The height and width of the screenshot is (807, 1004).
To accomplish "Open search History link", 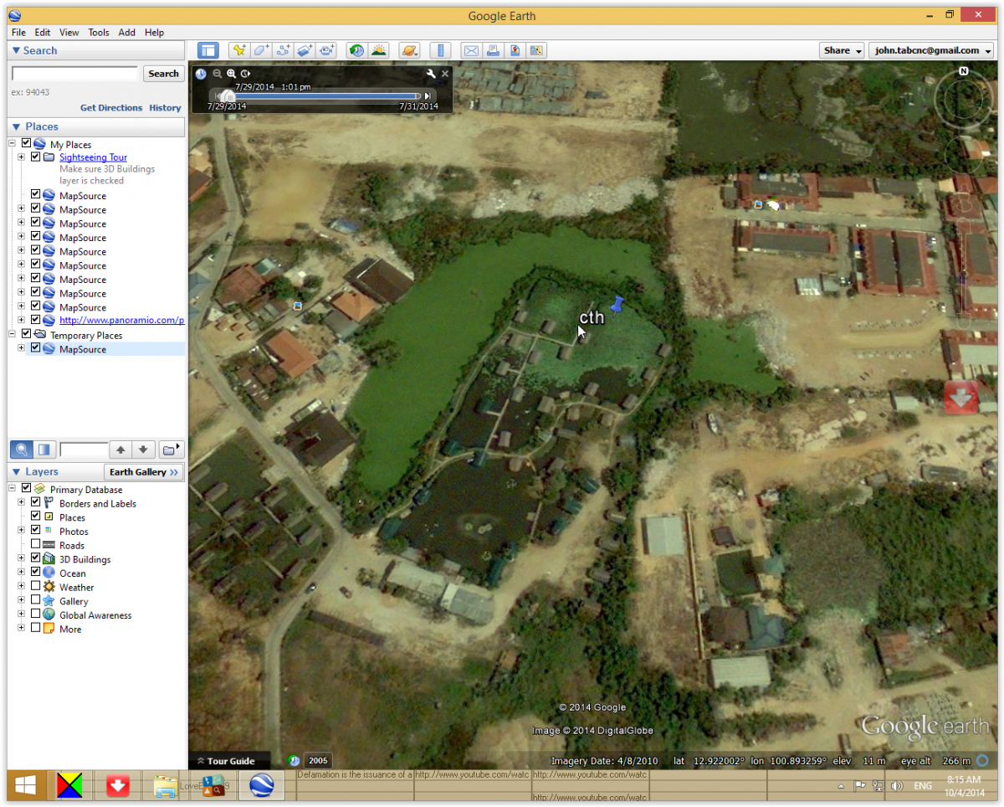I will (165, 108).
